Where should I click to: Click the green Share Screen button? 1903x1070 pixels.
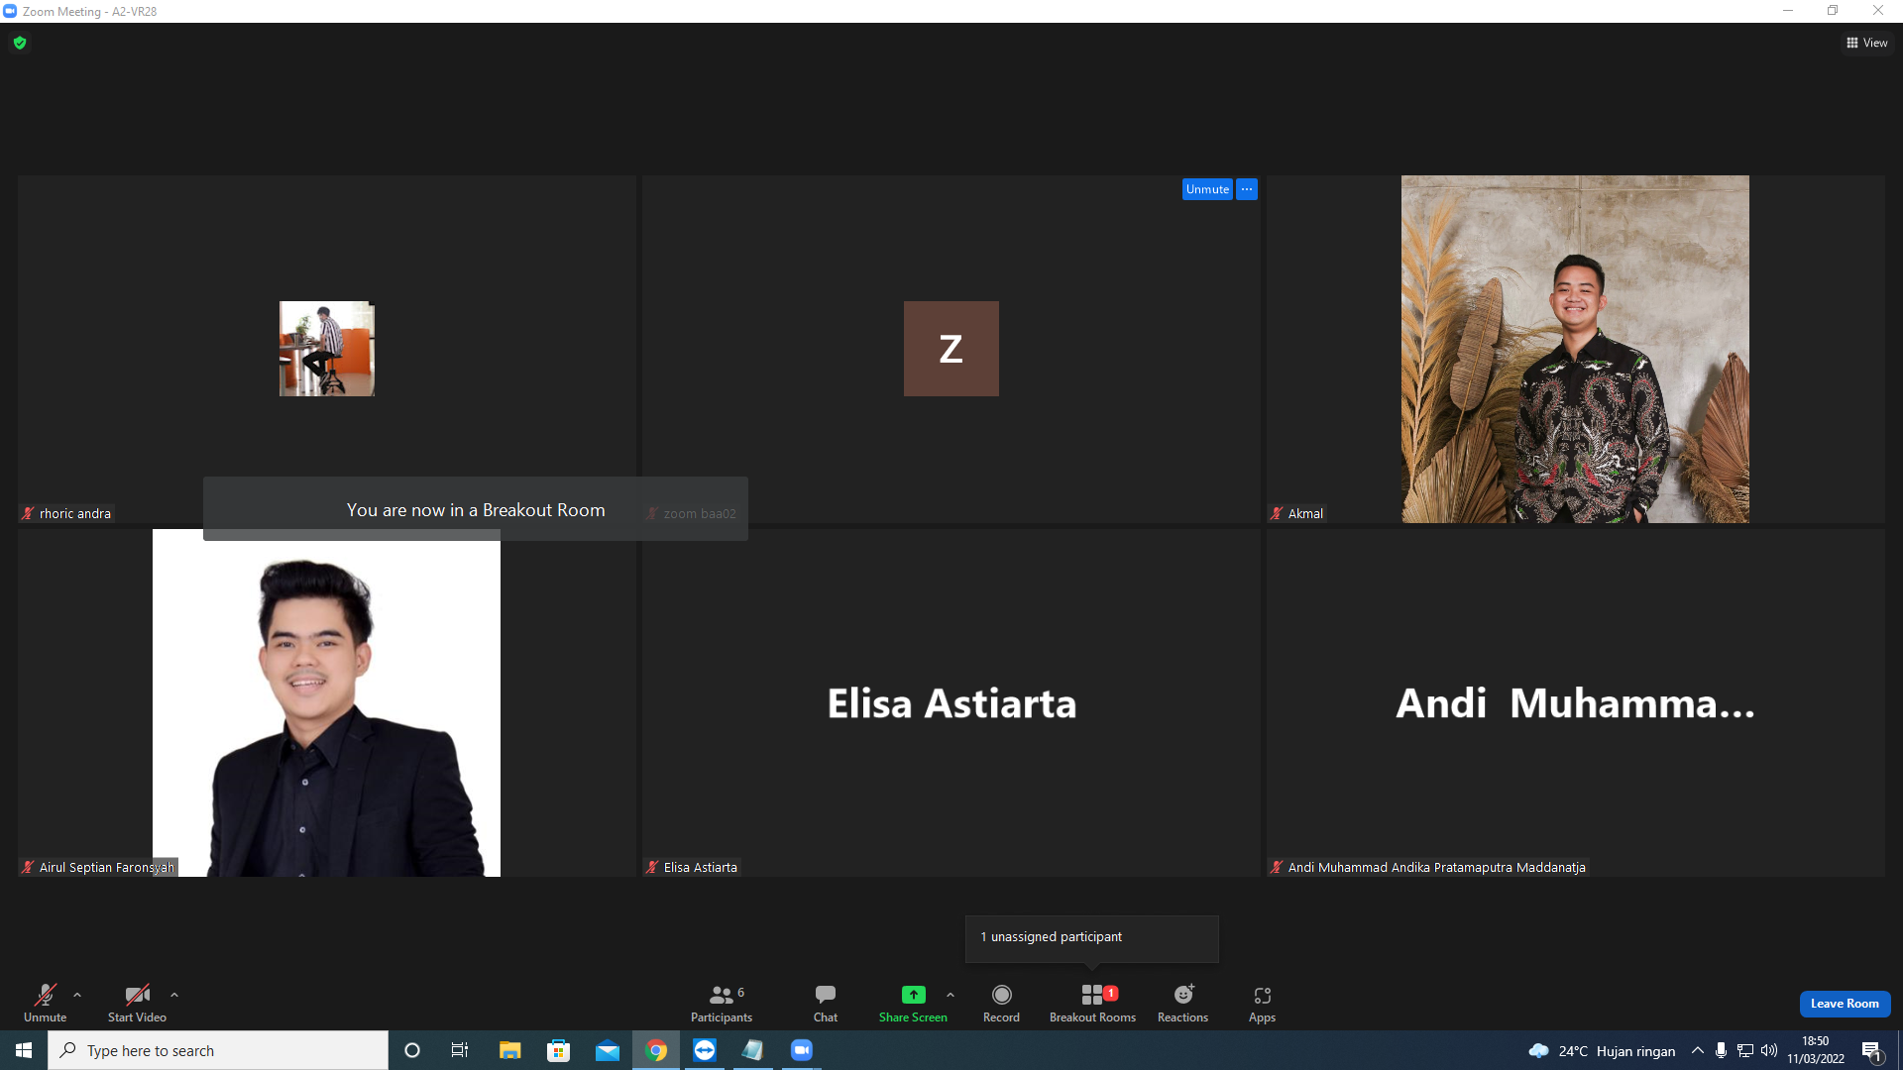point(913,1003)
